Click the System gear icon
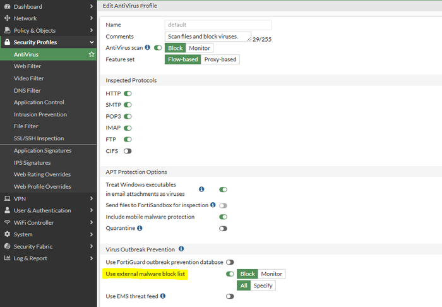442x307 pixels. [8, 234]
